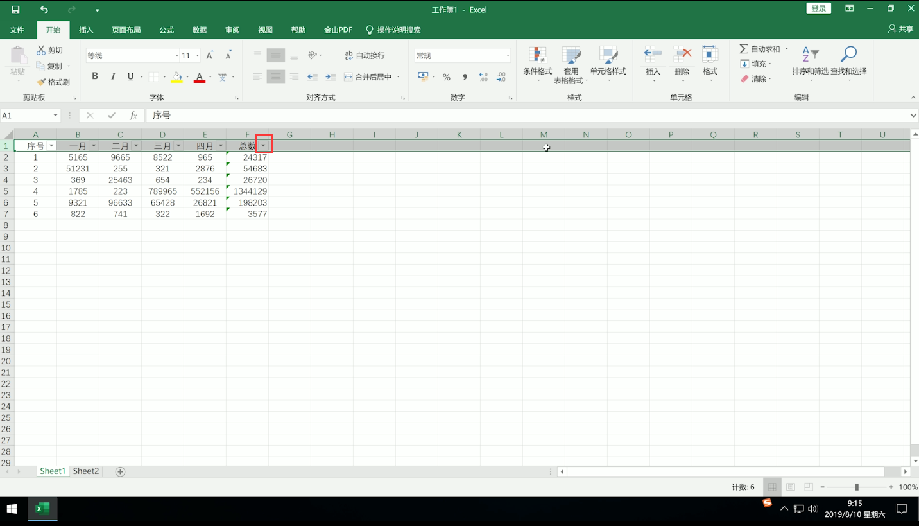Image resolution: width=919 pixels, height=526 pixels.
Task: Open Format as Table (套用表格格式)
Action: tap(571, 64)
